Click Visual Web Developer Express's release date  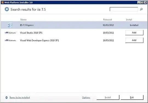pos(108,40)
